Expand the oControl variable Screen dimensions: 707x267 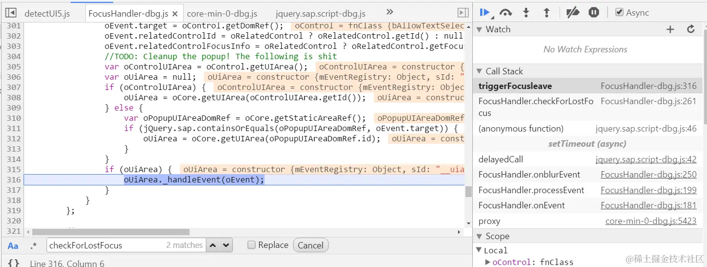[x=488, y=262]
